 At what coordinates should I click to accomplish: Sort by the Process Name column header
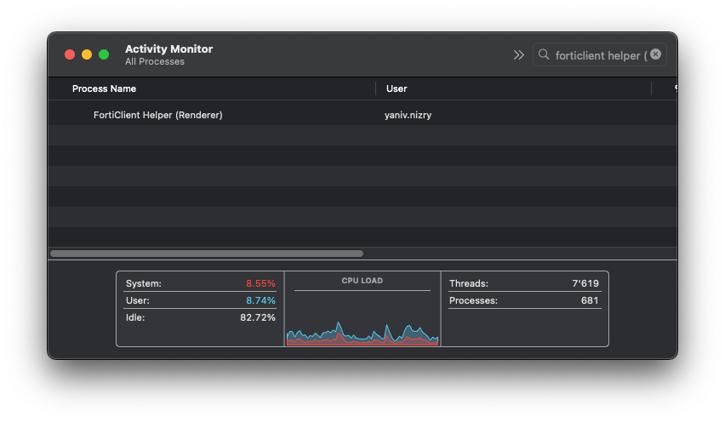104,88
